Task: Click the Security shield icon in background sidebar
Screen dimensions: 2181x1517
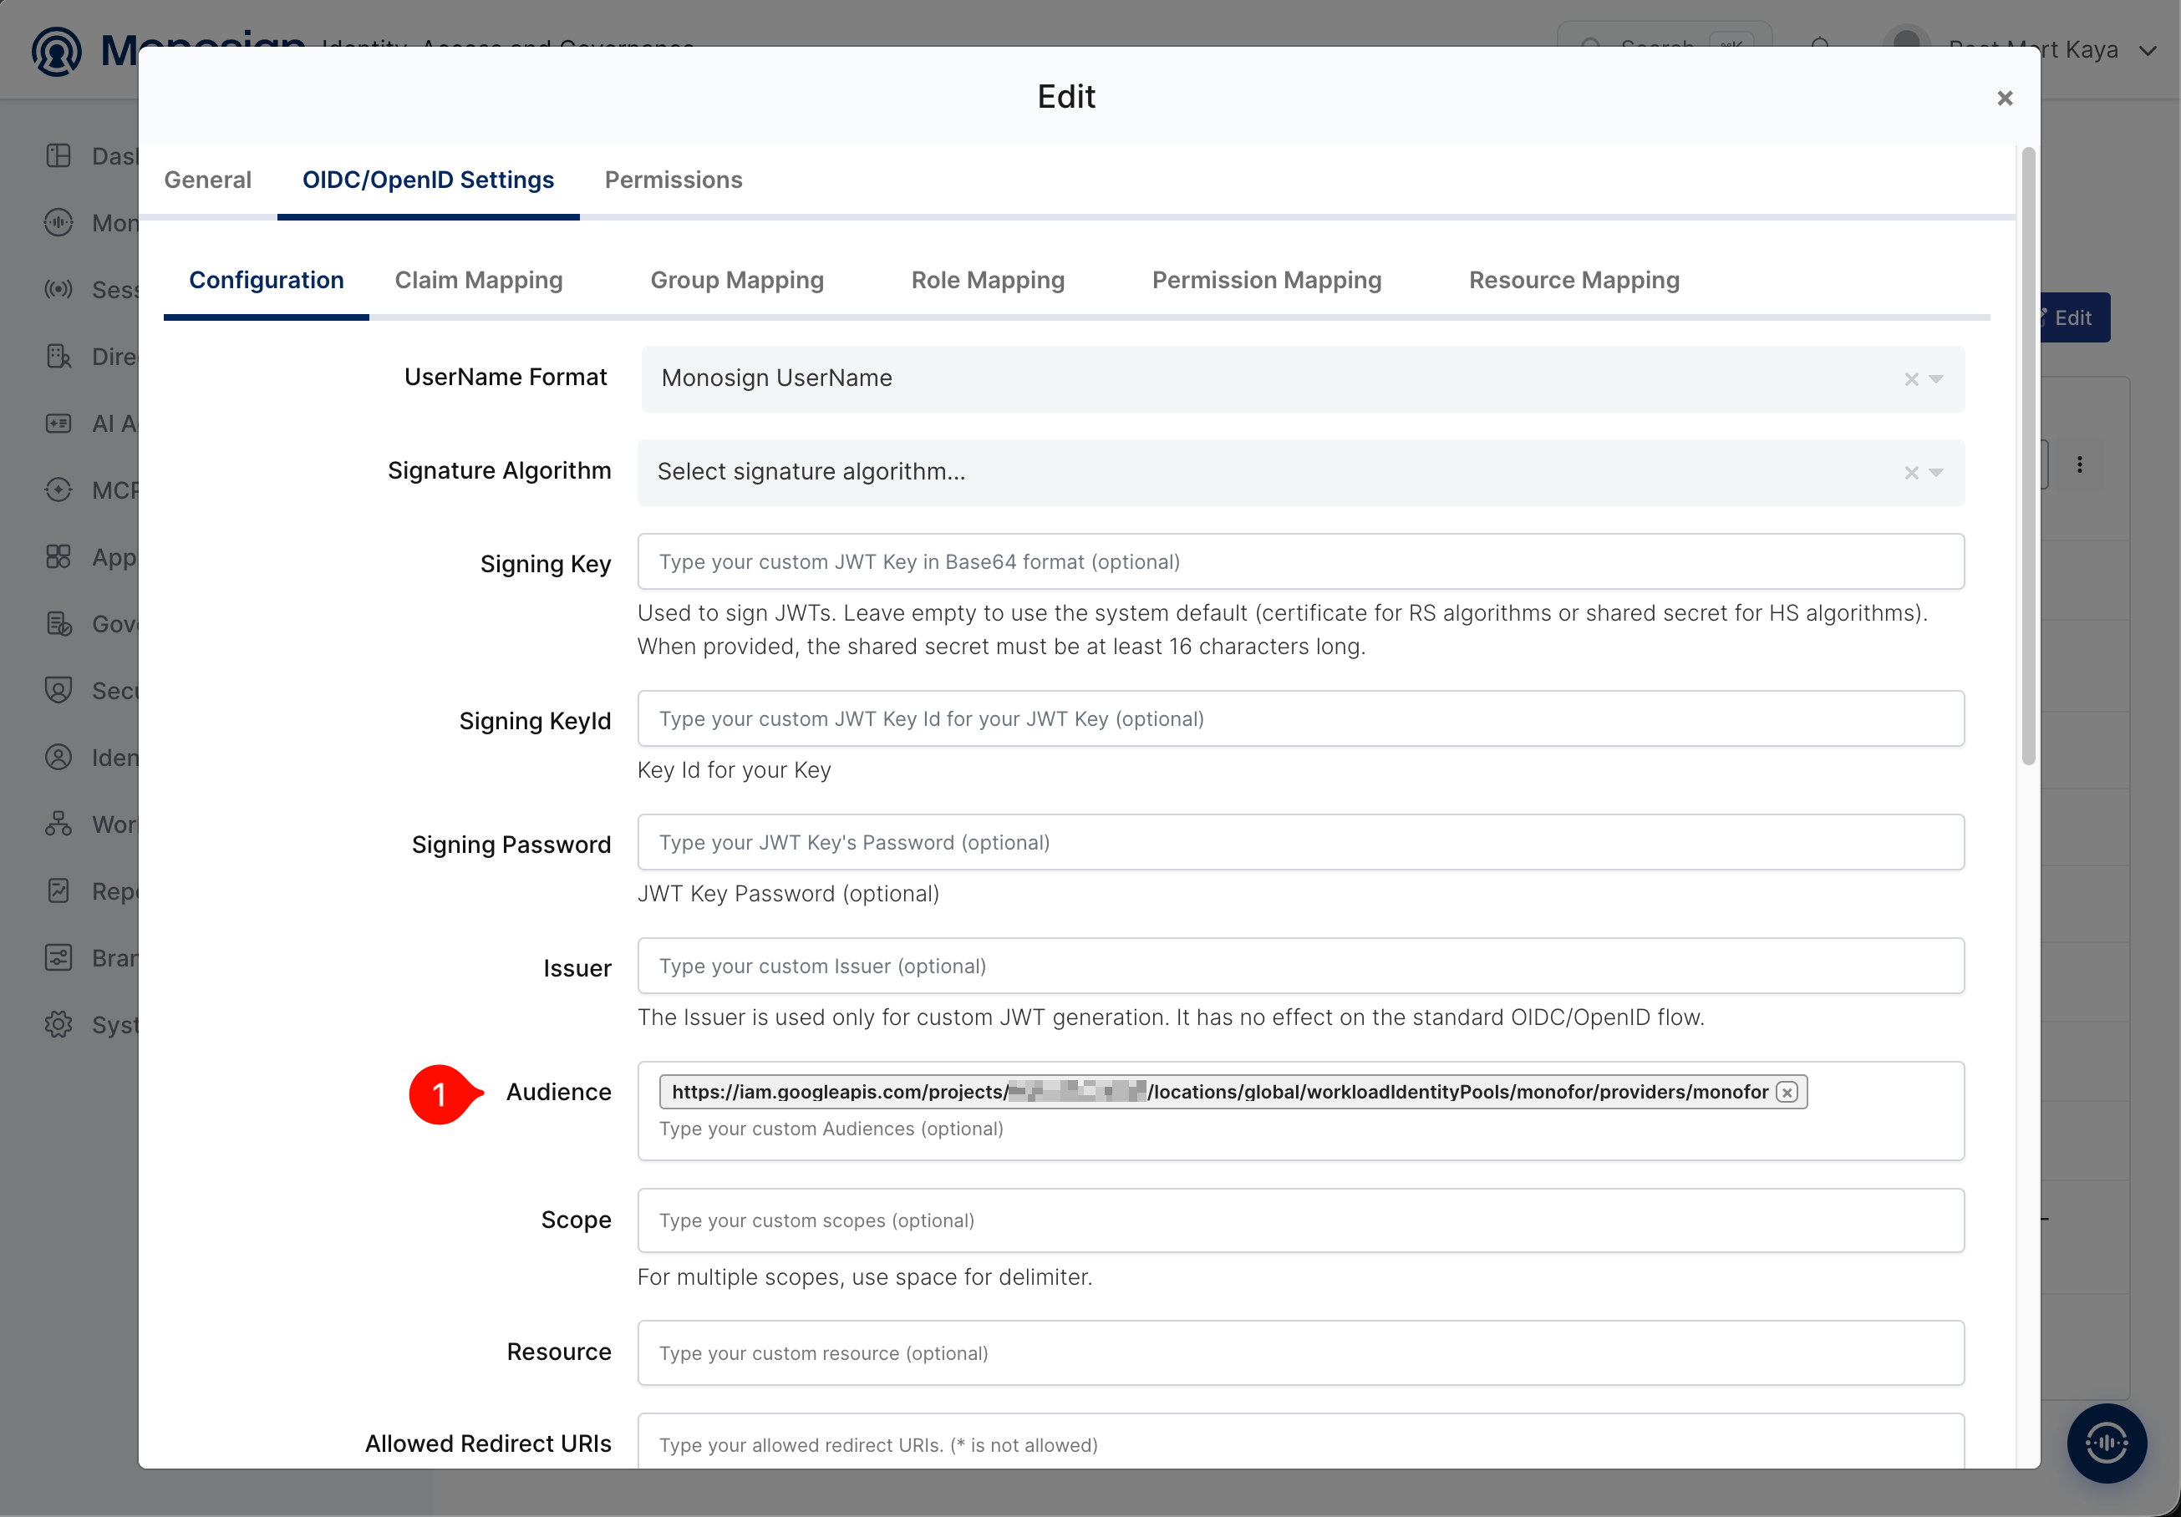Action: point(58,690)
